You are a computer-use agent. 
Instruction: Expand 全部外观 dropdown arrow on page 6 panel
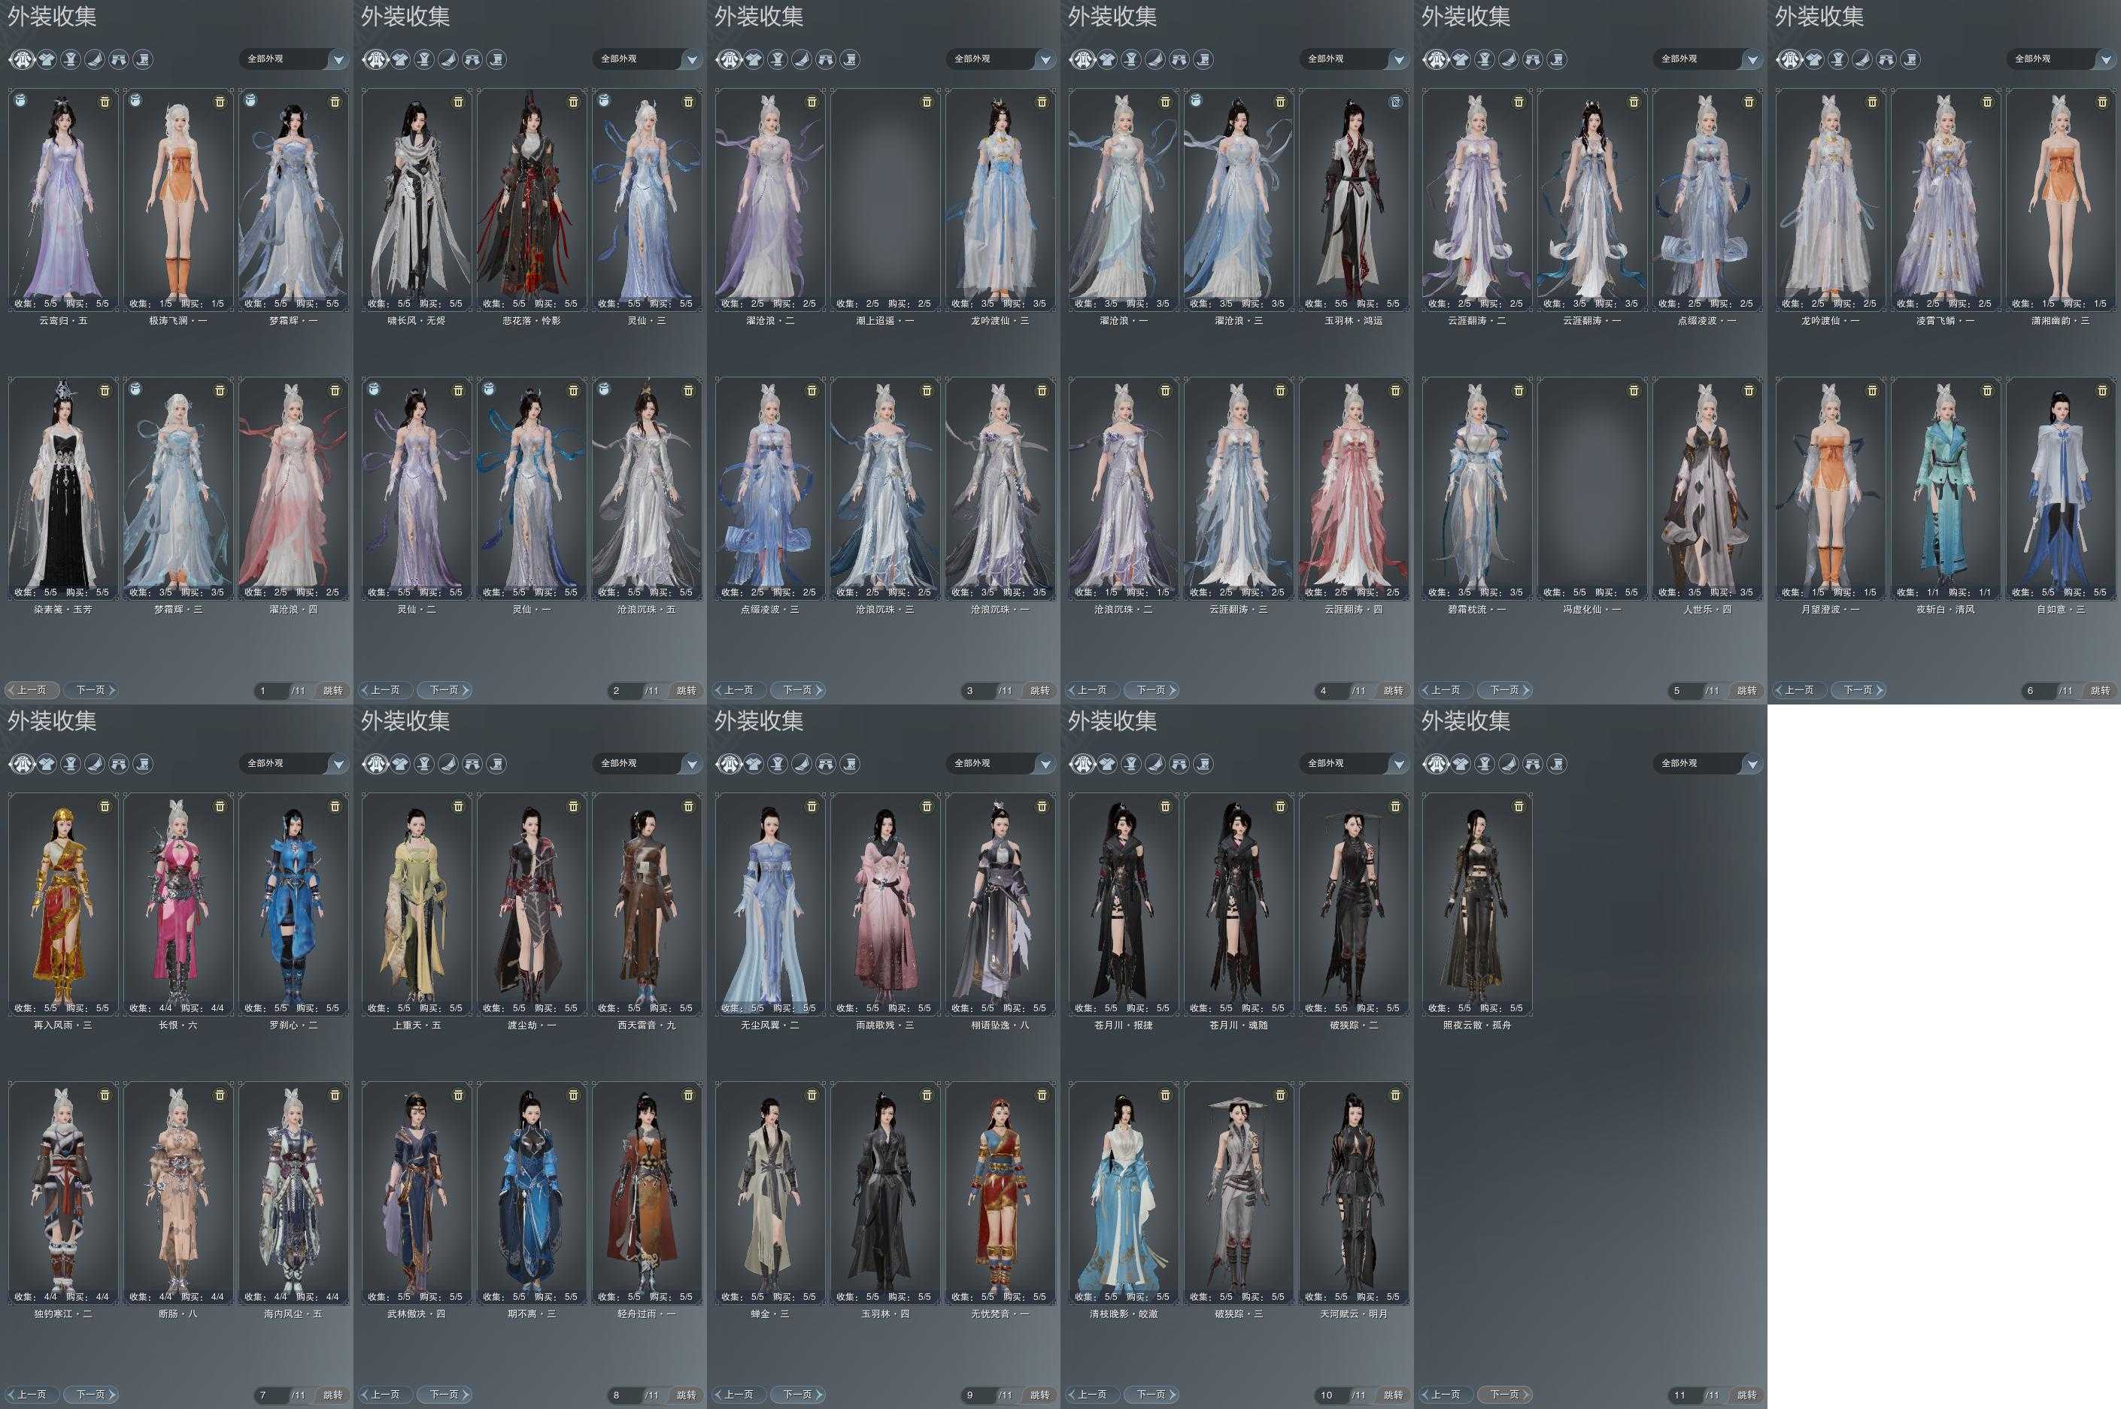[x=2106, y=59]
